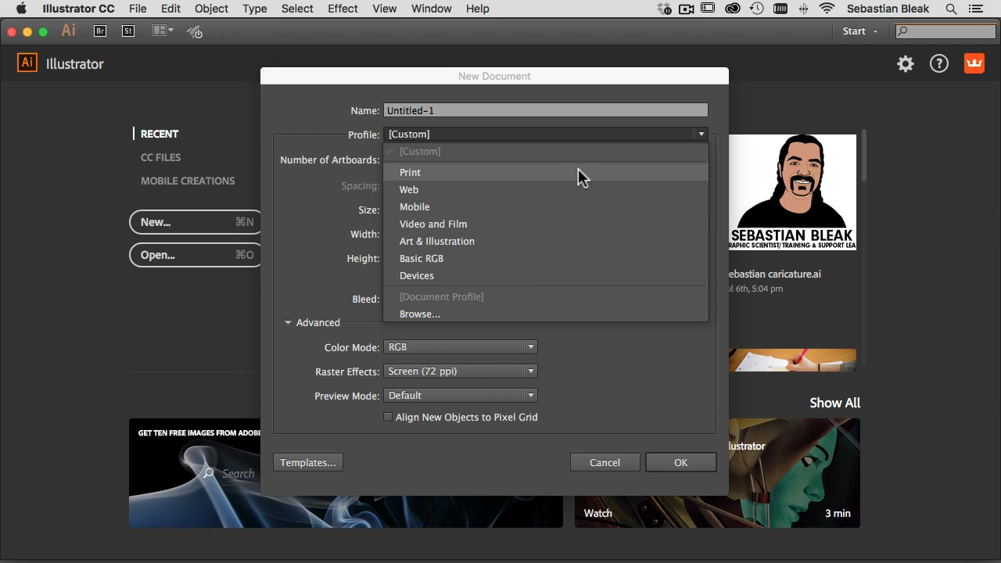This screenshot has width=1001, height=563.
Task: Open the Color Mode dropdown
Action: (x=460, y=347)
